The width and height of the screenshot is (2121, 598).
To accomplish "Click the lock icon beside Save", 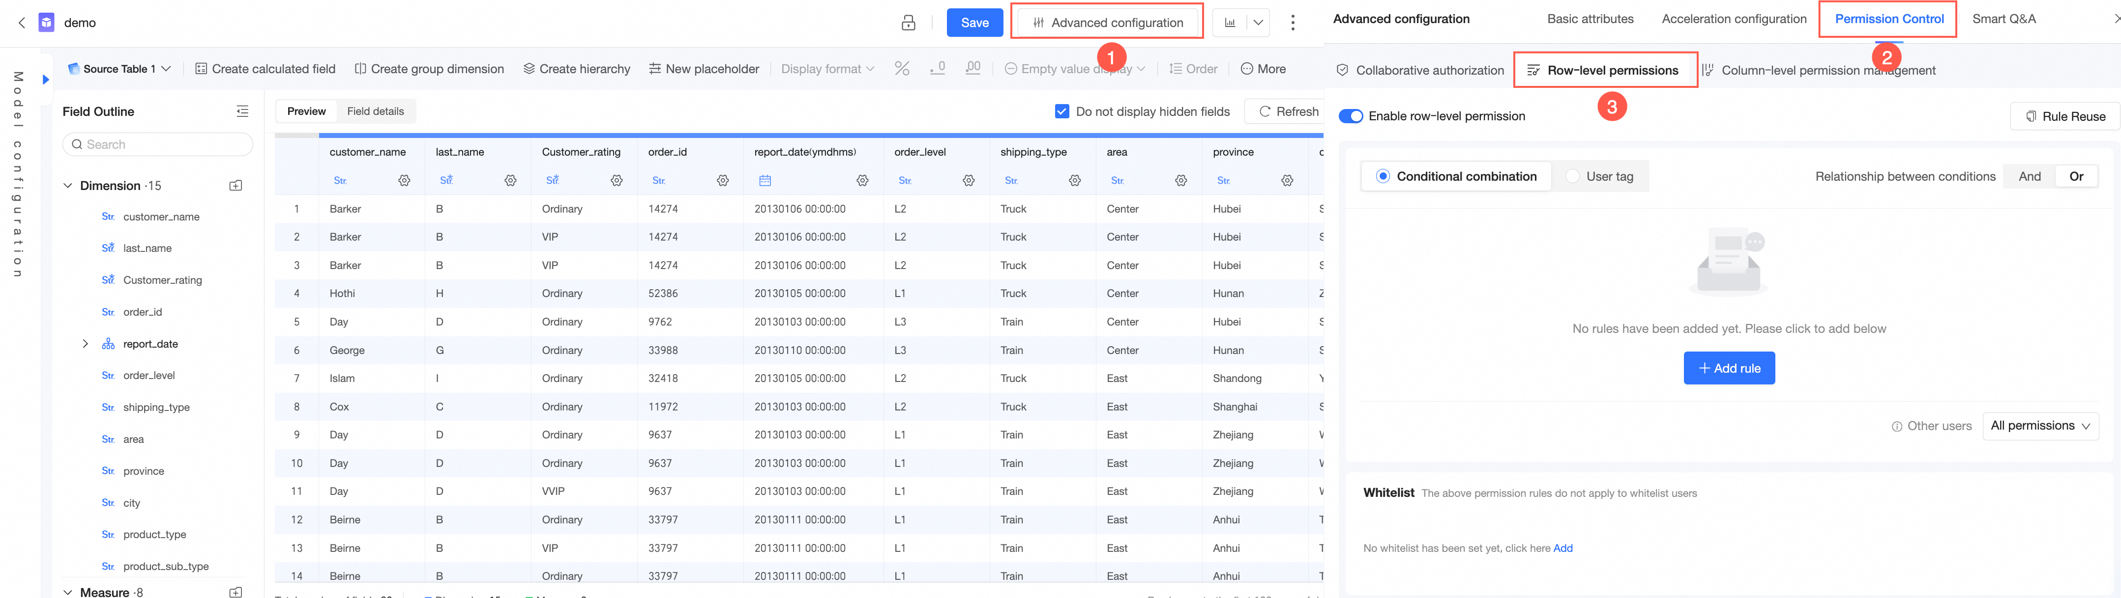I will pos(908,23).
